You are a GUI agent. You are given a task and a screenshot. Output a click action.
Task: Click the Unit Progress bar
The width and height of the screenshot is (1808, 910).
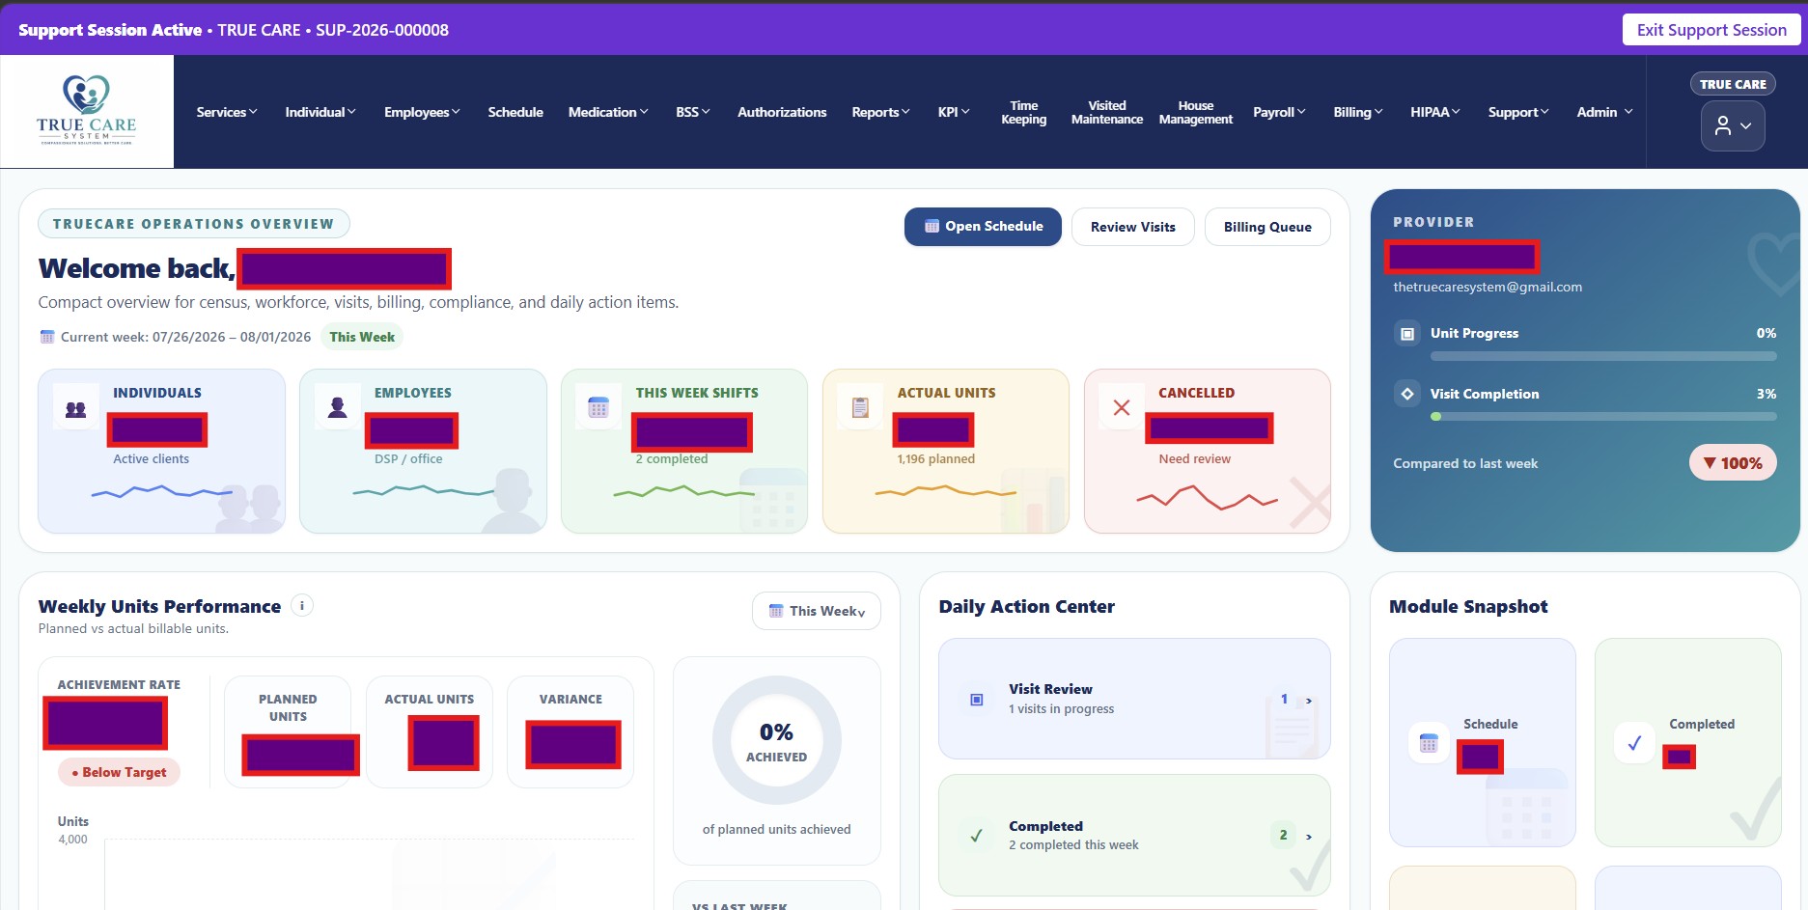point(1603,356)
